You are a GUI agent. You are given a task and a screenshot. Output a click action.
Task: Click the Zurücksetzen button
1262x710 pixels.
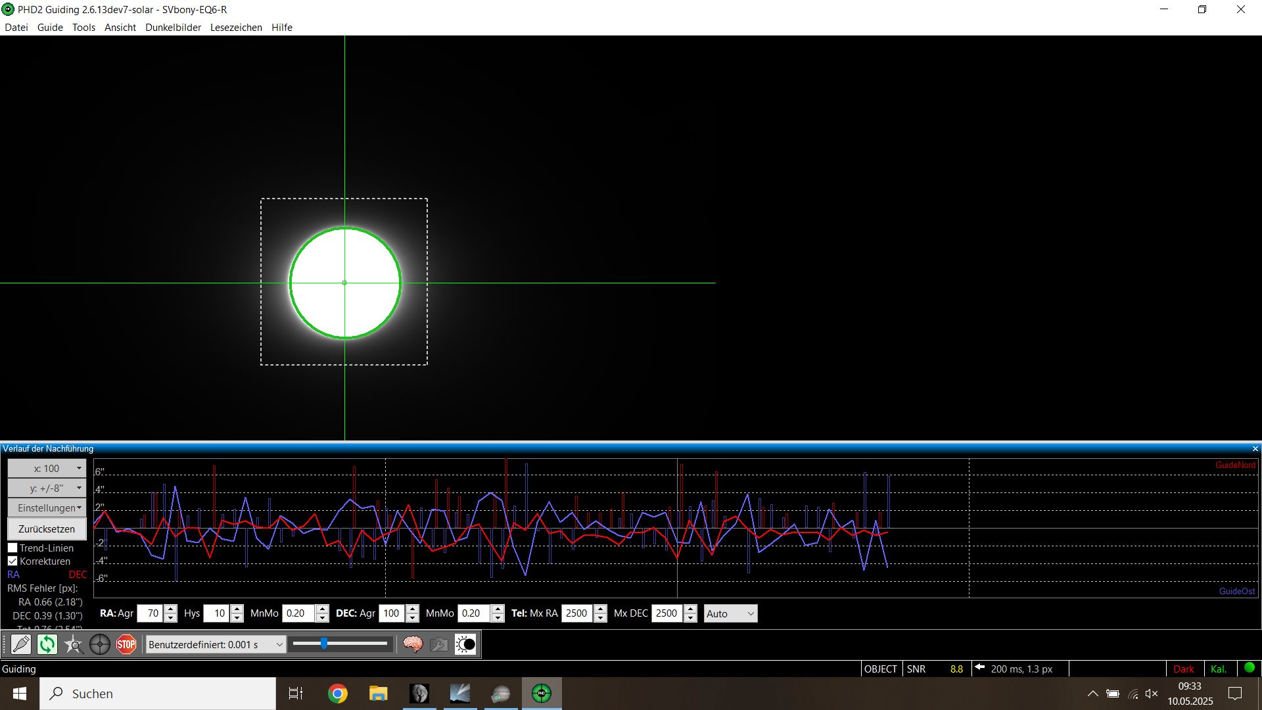(47, 529)
